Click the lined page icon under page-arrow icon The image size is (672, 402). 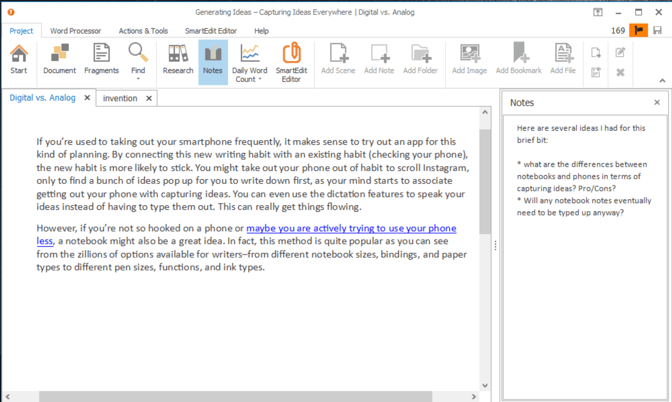point(596,72)
